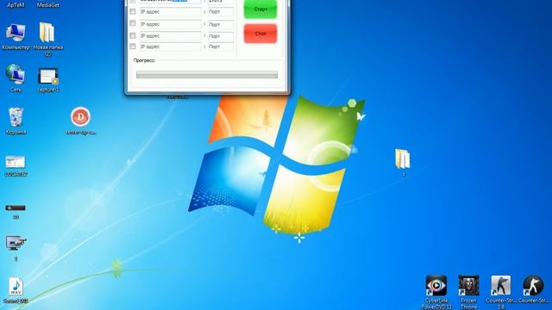Image resolution: width=552 pixels, height=310 pixels.
Task: Focus the first empty IP адрес field
Action: 171,12
